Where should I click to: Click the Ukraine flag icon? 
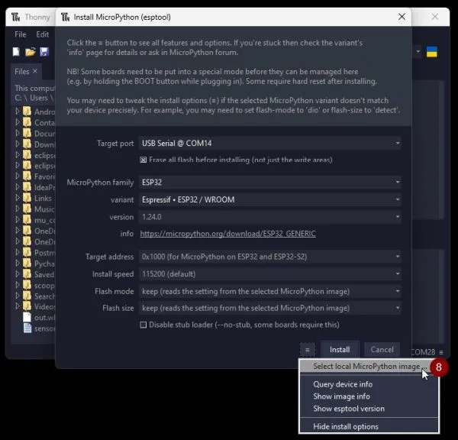pyautogui.click(x=431, y=52)
